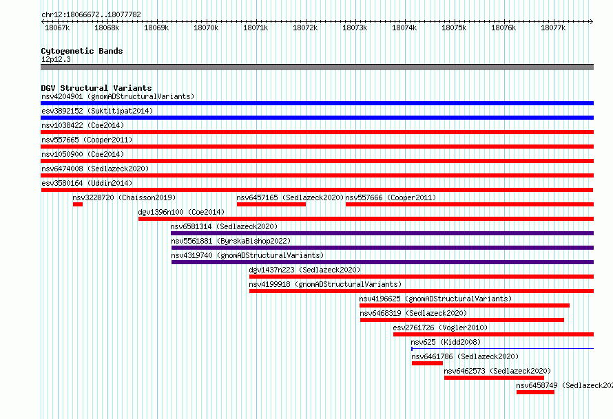Image resolution: width=613 pixels, height=419 pixels.
Task: Open the nsv625 (Kidd2008) label
Action: 446,342
